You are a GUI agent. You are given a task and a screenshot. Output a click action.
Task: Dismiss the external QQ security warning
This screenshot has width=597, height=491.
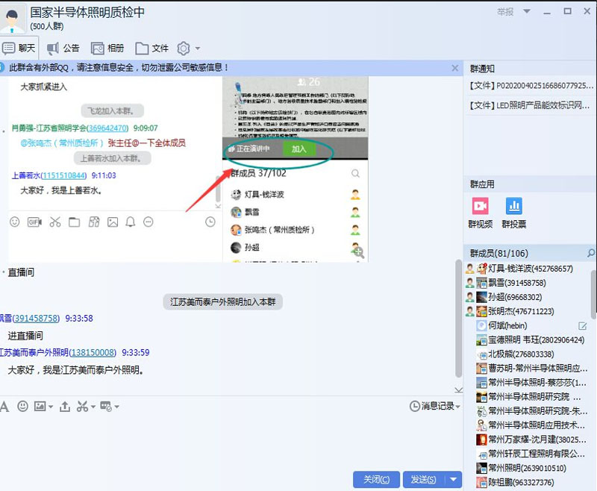click(x=455, y=68)
